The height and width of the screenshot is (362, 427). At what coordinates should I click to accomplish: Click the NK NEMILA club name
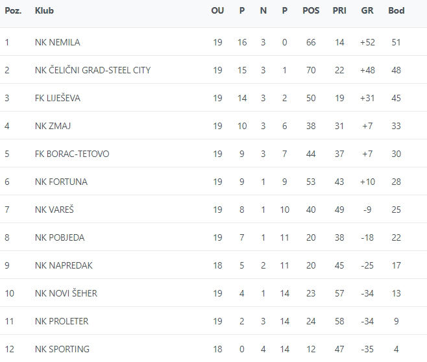pyautogui.click(x=57, y=42)
